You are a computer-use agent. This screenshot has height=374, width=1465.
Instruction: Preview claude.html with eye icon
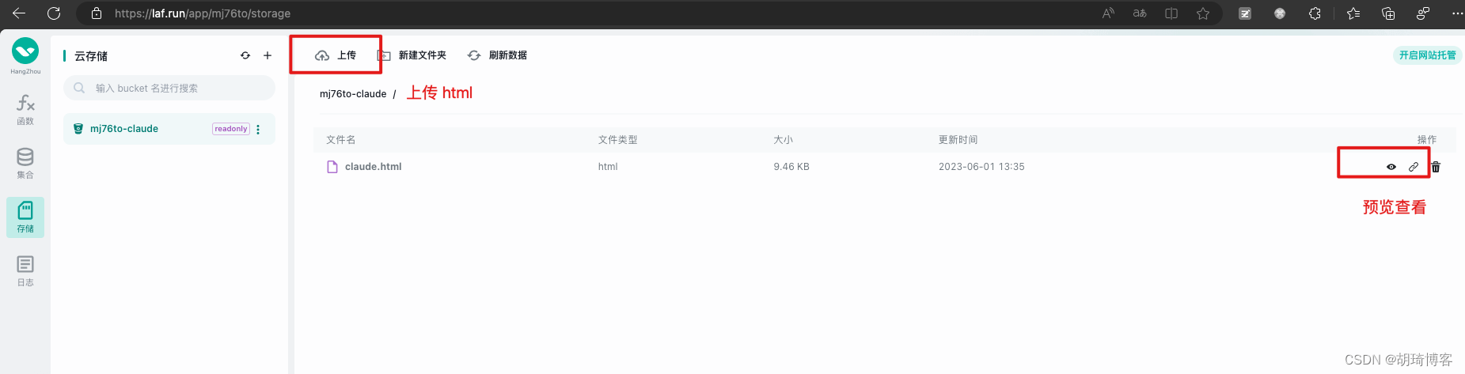point(1391,167)
